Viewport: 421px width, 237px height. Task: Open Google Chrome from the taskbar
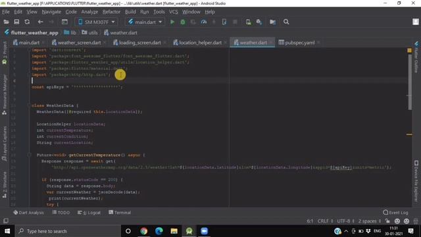(x=143, y=231)
